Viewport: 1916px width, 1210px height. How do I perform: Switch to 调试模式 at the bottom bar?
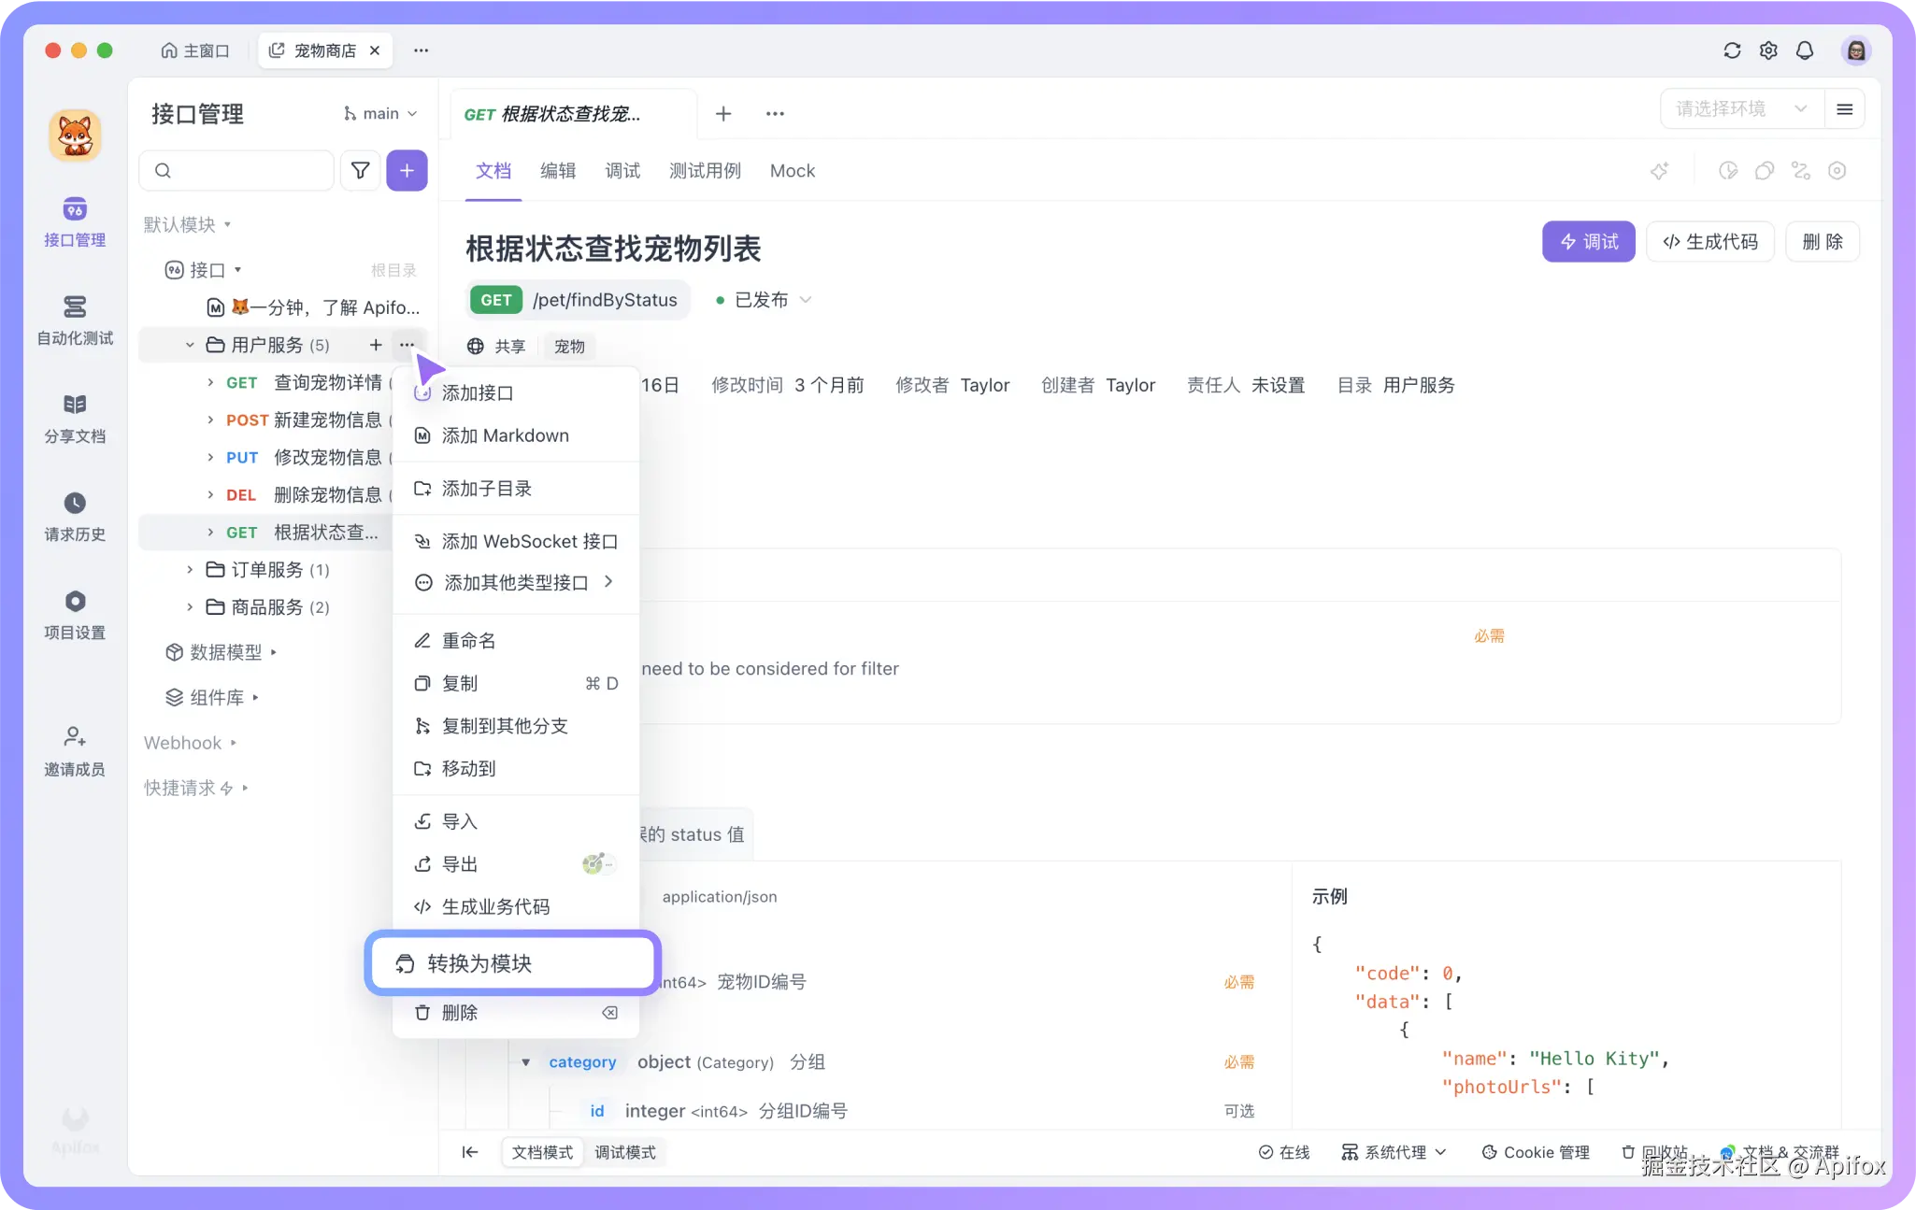(x=624, y=1152)
